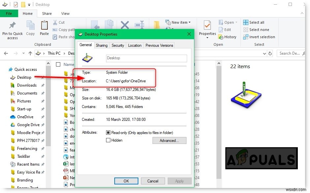Viewport: 310px width, 193px height.
Task: Switch to the Previous Versions tab
Action: click(x=159, y=45)
